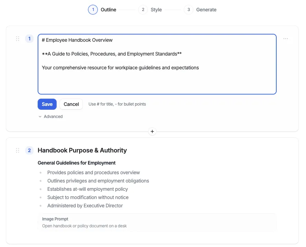Click the bullet about at-will employment policy
The image size is (306, 247).
click(87, 189)
